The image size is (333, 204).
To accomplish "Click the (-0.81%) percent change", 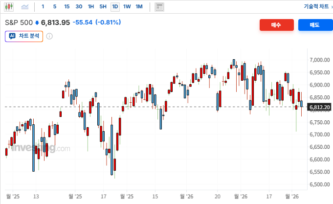I will pos(108,22).
